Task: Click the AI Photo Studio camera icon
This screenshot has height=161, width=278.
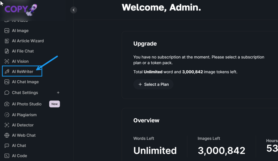Action: point(7,104)
